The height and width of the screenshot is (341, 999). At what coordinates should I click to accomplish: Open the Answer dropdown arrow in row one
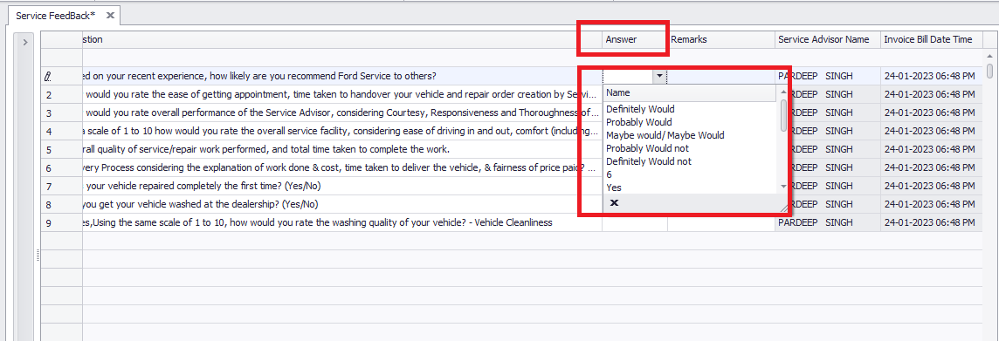pos(659,77)
